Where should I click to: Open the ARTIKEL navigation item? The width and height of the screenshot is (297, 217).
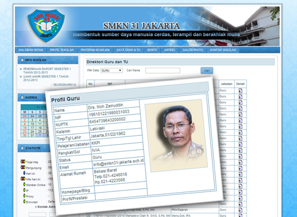(170, 50)
